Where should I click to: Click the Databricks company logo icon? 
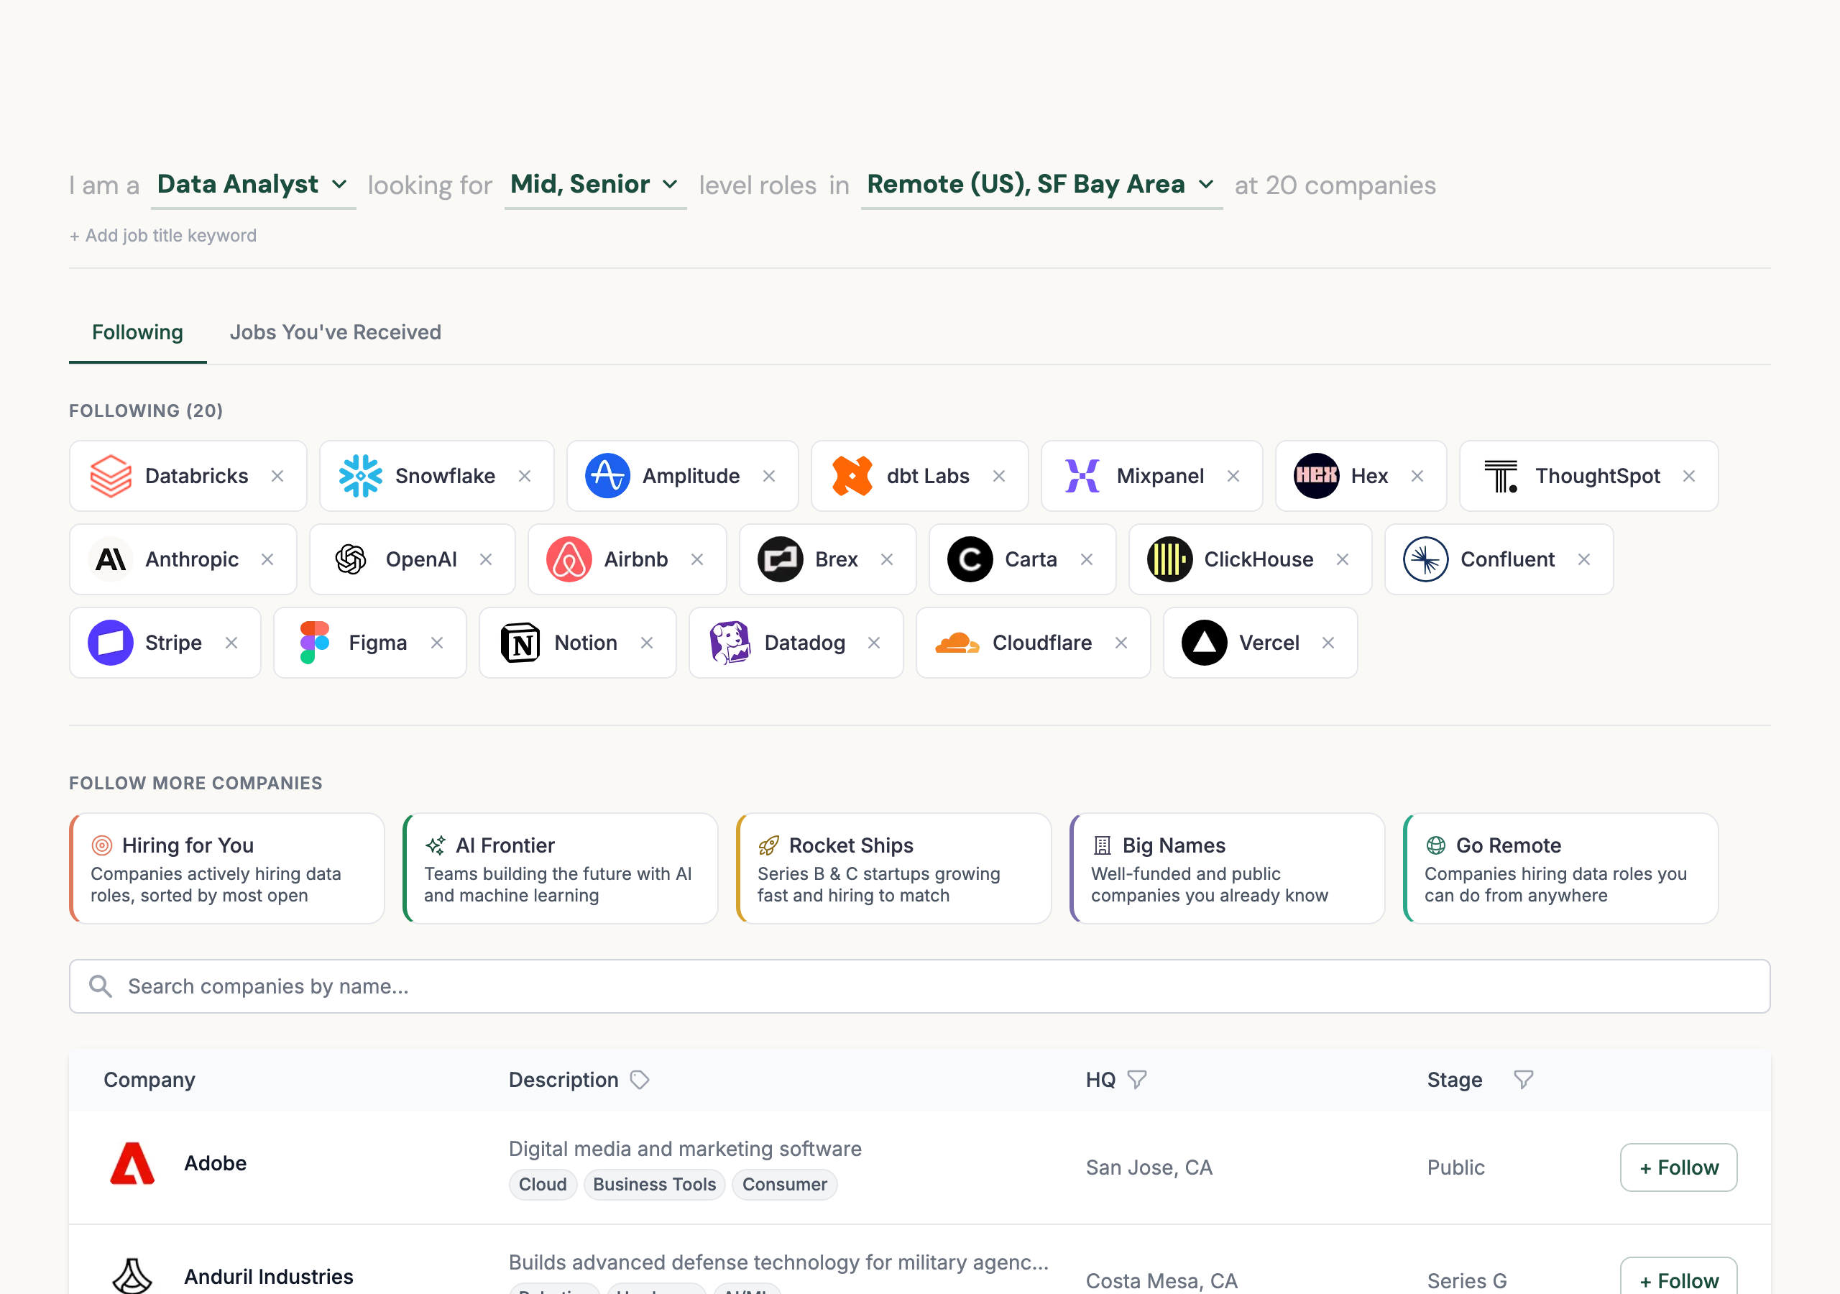pyautogui.click(x=111, y=475)
